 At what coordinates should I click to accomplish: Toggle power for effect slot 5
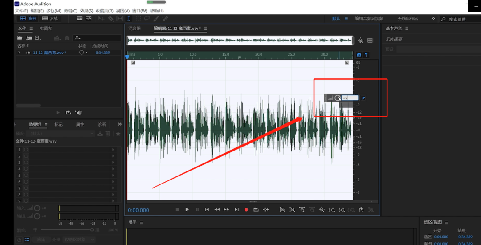pos(26,176)
